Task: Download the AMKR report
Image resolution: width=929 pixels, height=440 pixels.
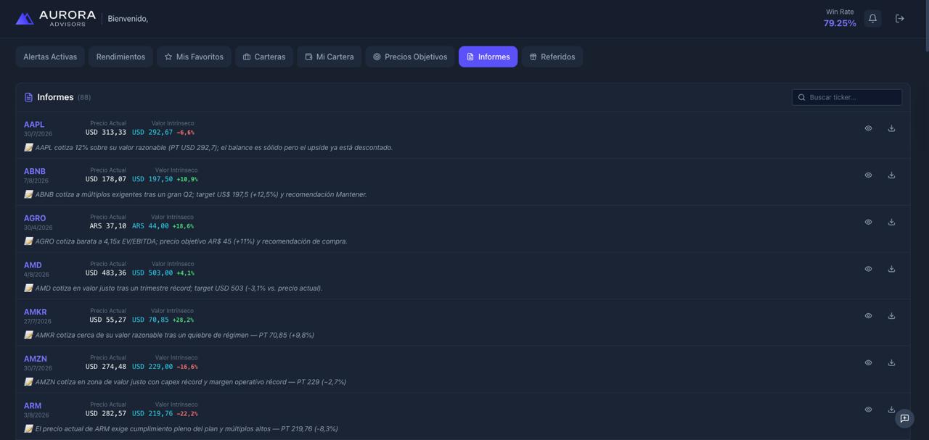Action: (891, 316)
